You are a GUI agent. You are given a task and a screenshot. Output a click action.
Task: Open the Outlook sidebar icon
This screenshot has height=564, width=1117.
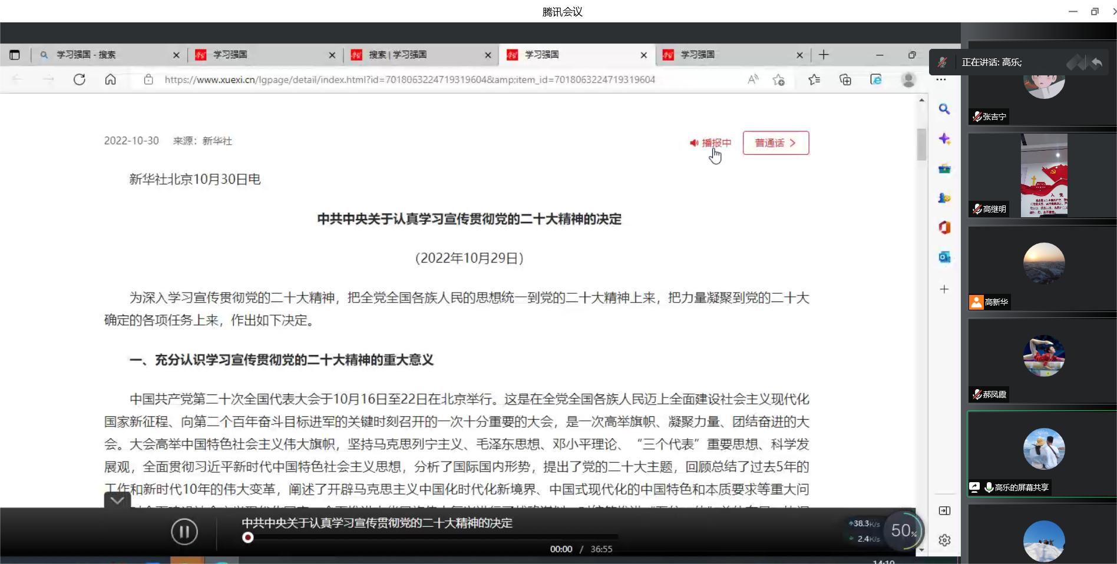point(944,257)
